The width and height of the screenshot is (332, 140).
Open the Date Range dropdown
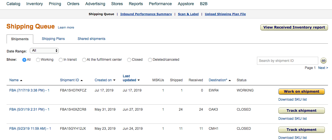click(x=44, y=51)
